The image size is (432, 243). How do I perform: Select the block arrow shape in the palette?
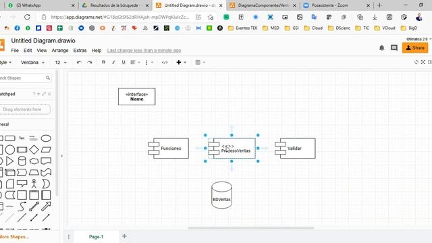(x=46, y=207)
